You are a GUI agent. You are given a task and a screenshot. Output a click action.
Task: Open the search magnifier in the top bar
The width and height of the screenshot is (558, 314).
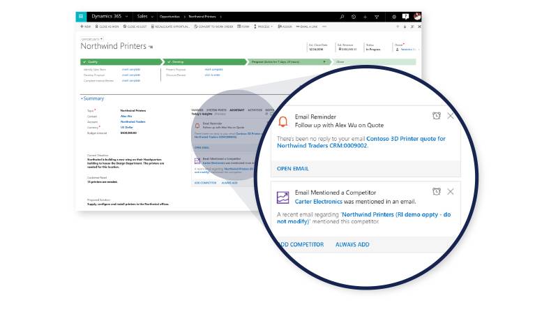(x=342, y=17)
